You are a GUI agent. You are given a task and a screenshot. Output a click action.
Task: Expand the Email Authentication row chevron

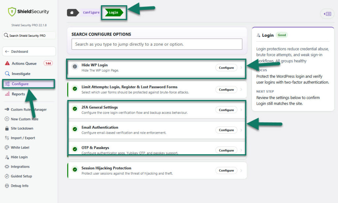pyautogui.click(x=241, y=130)
